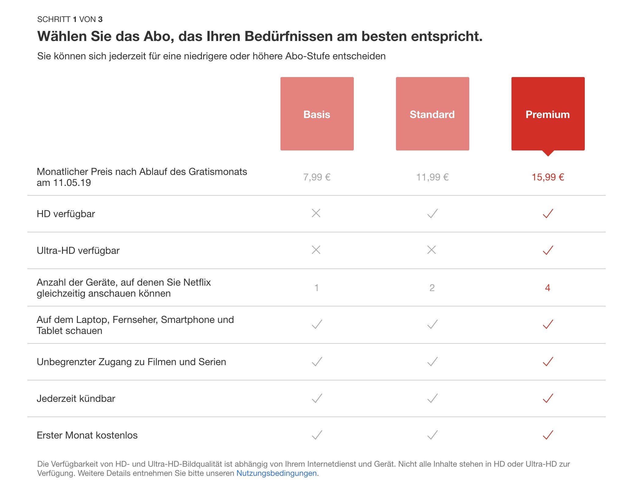This screenshot has height=485, width=619.
Task: Select the Basis plan box
Action: (x=317, y=114)
